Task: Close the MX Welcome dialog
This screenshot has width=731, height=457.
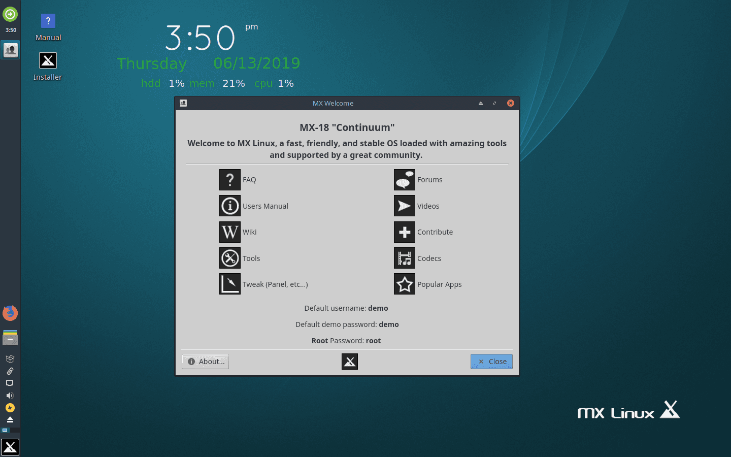Action: [491, 362]
